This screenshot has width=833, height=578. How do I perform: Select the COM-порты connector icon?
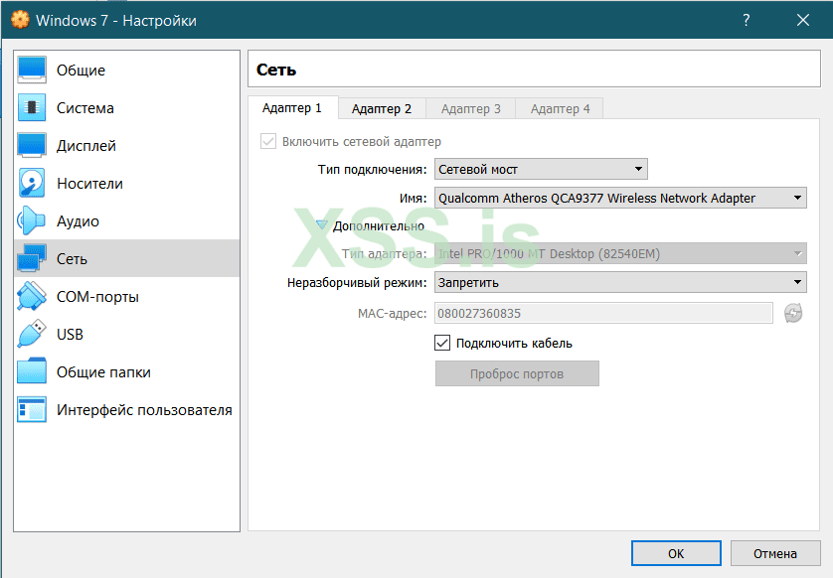pyautogui.click(x=32, y=297)
